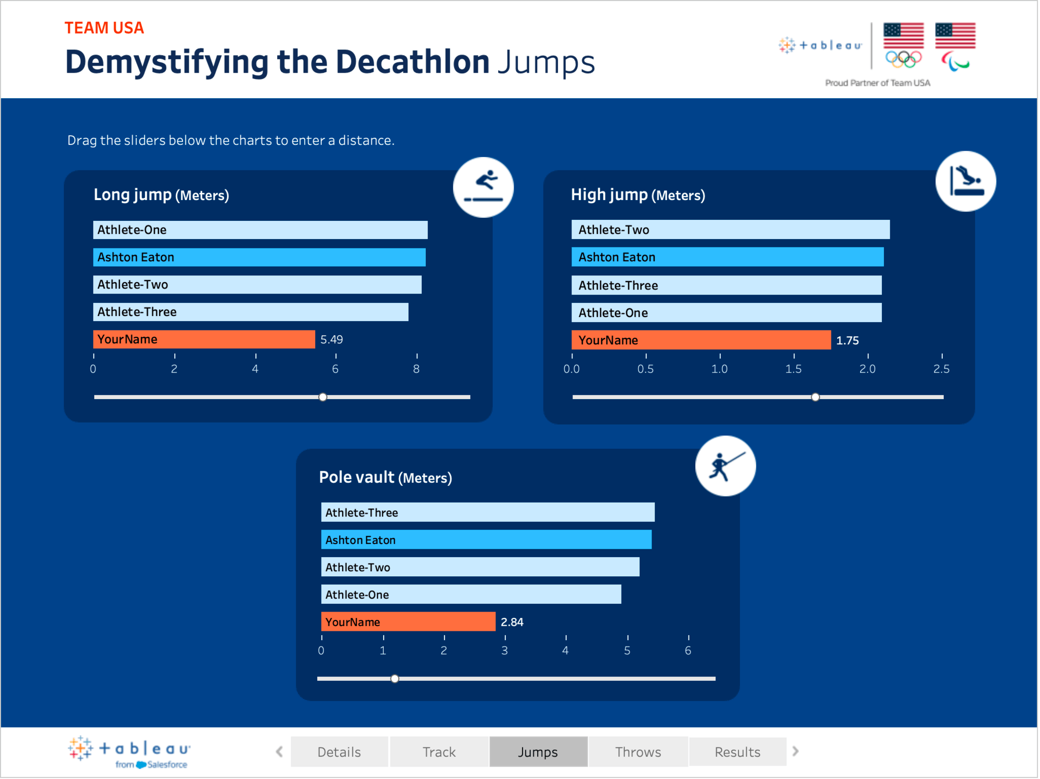Go to previous tab with left arrow
The image size is (1040, 779).
coord(280,752)
